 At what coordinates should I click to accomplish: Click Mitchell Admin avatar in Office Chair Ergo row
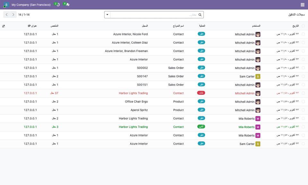(x=258, y=102)
